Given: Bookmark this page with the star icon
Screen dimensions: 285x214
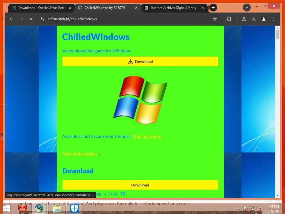Looking at the screenshot, I should point(215,19).
